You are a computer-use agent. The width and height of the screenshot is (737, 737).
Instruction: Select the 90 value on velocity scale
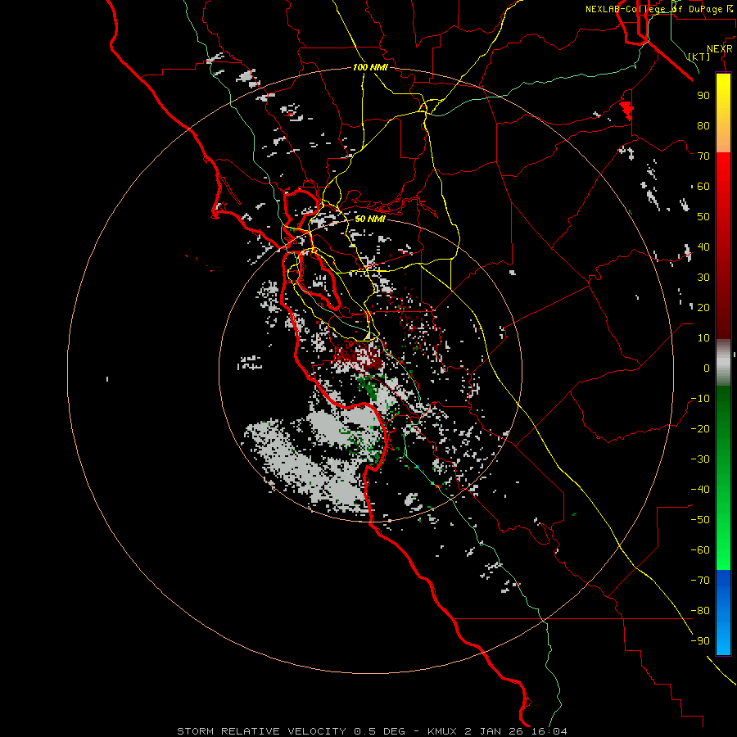tap(703, 96)
